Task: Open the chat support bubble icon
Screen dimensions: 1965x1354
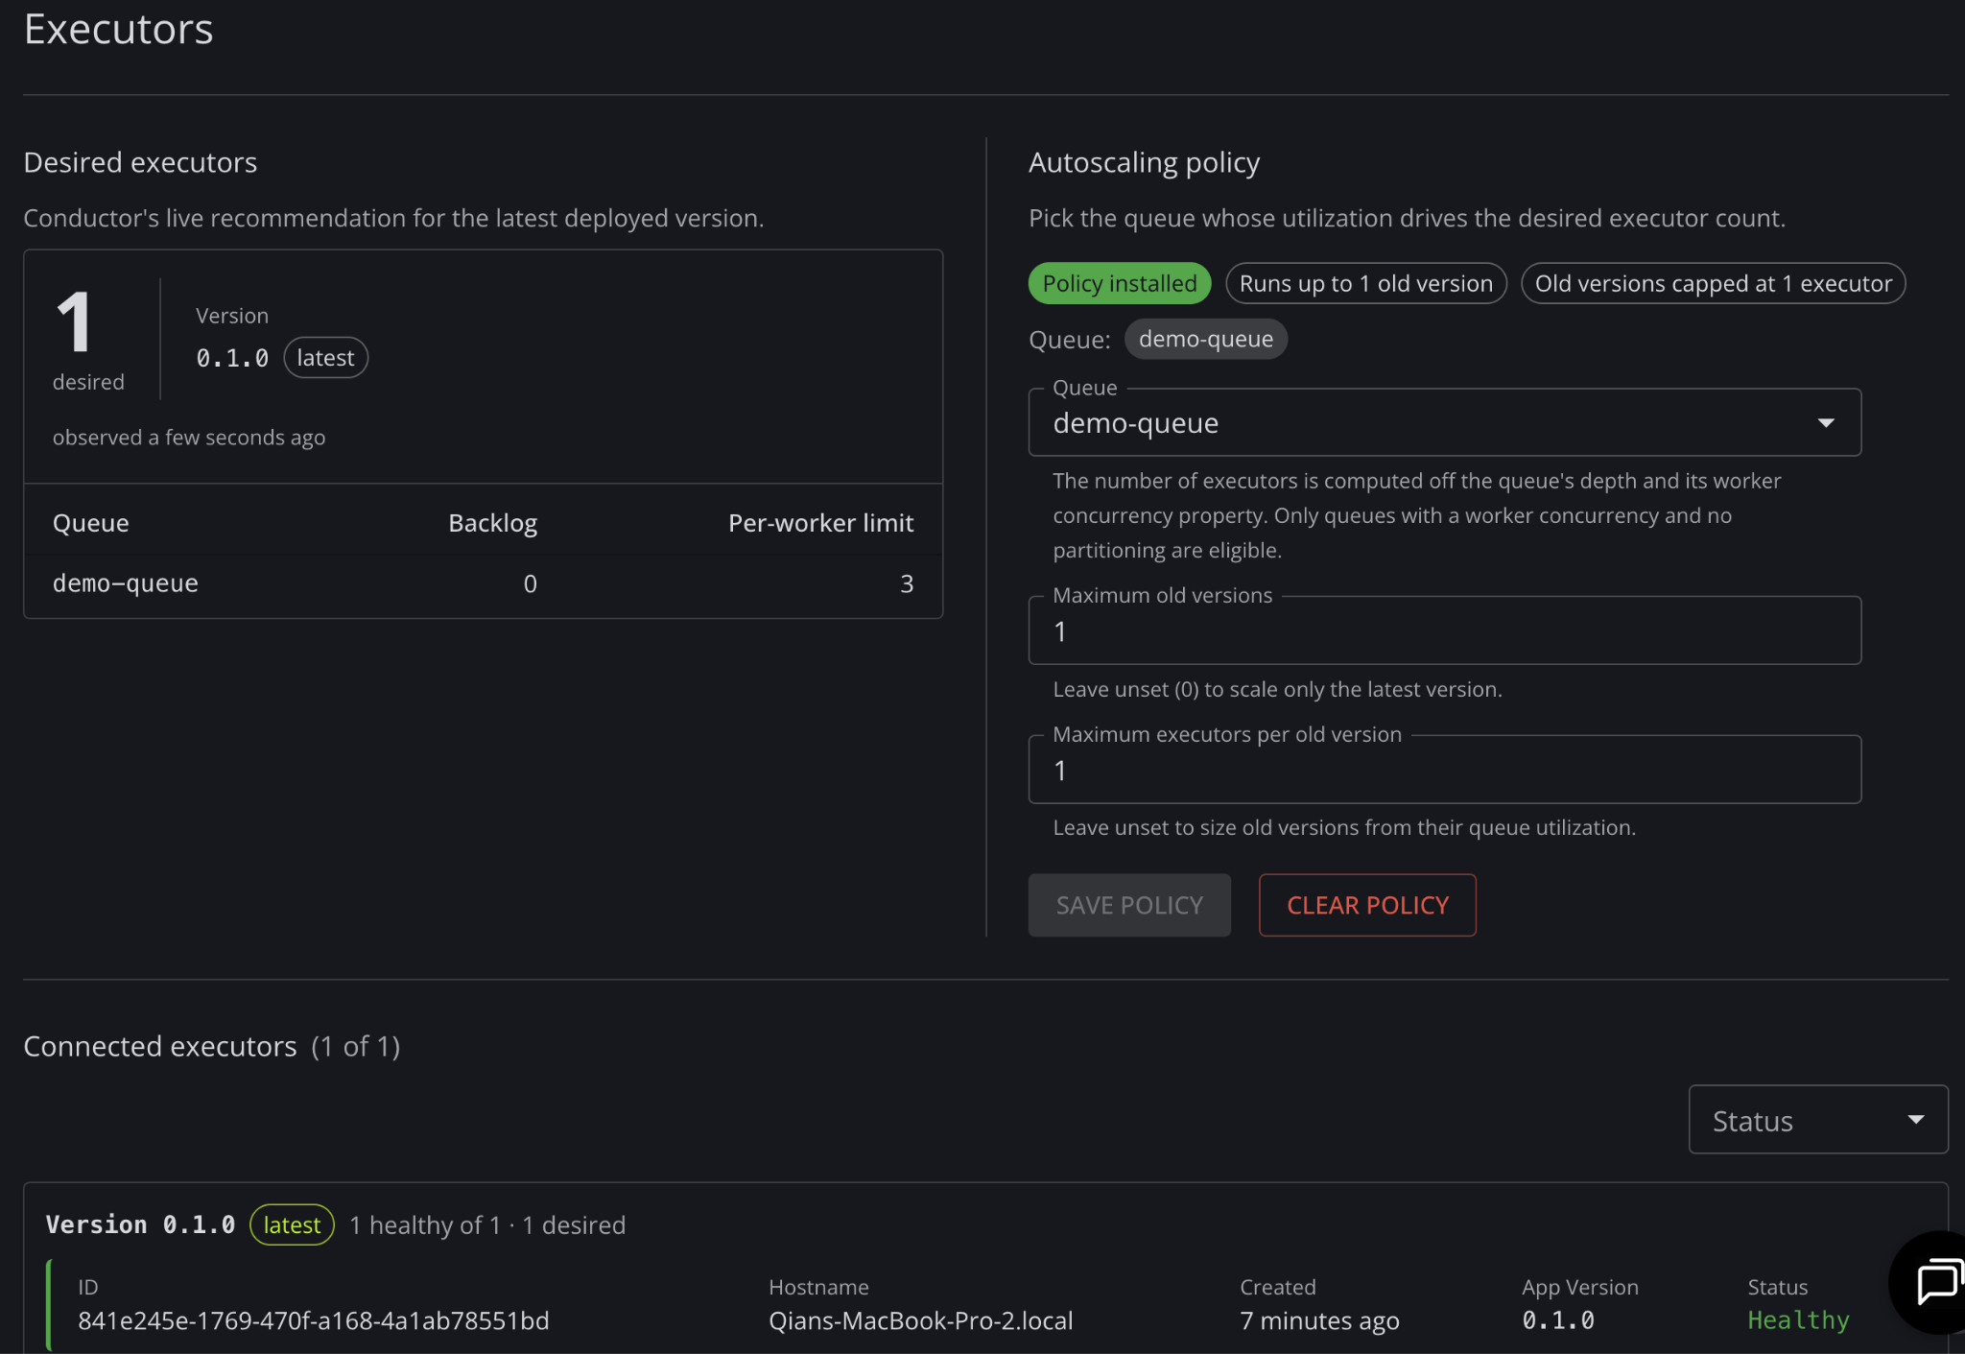Action: (1937, 1282)
